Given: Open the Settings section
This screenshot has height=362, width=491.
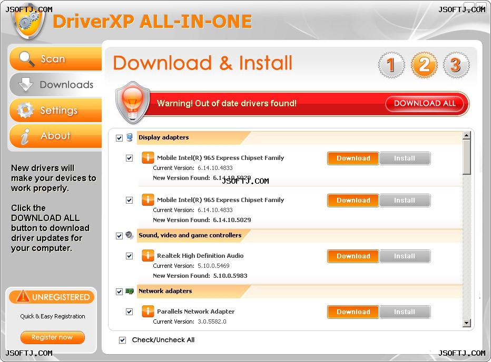Looking at the screenshot, I should (x=56, y=110).
